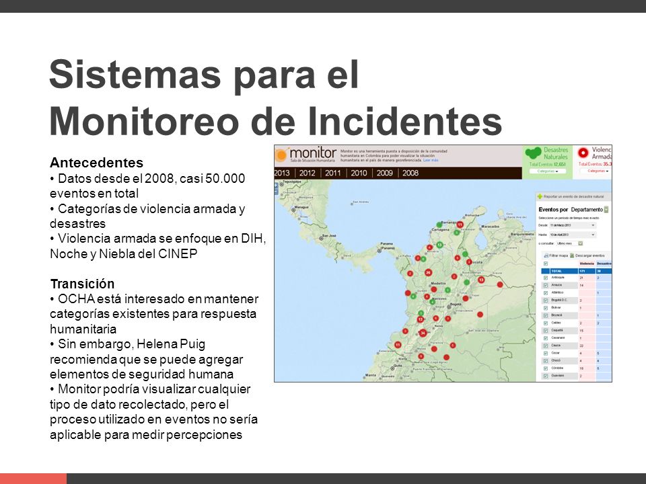Click the green Desastres Naturales icon
This screenshot has height=484, width=646.
(x=533, y=153)
